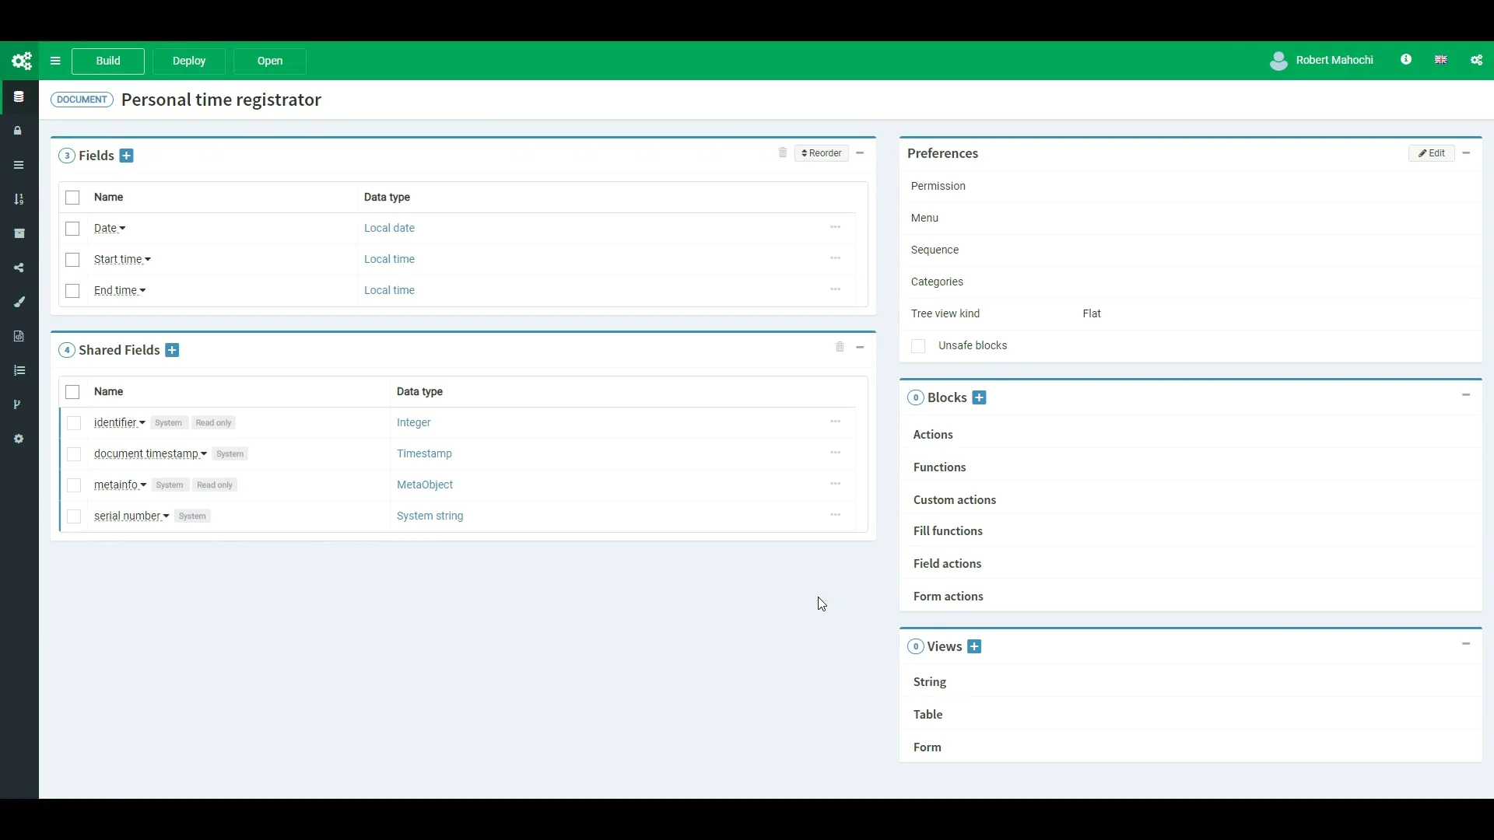Select the brush styling icon in the sidebar
Viewport: 1494px width, 840px height.
click(19, 302)
